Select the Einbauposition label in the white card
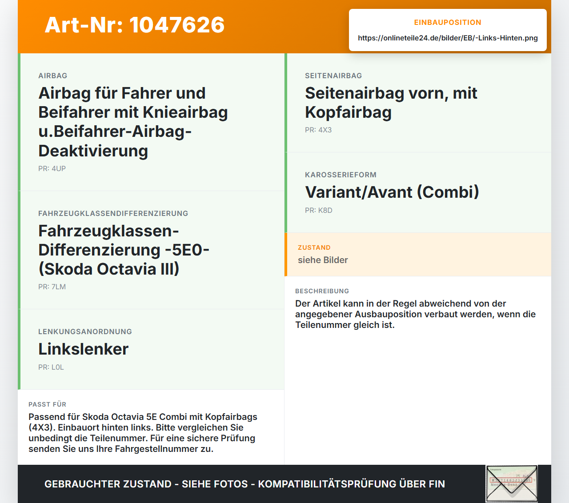 448,22
